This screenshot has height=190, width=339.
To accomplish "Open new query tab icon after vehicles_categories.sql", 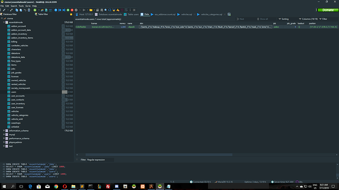I will pos(229,14).
